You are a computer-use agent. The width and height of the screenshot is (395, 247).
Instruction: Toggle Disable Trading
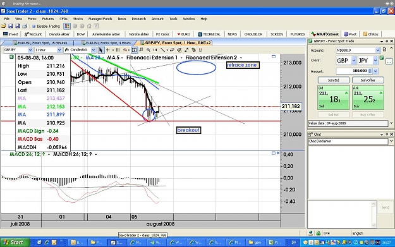pyautogui.click(x=46, y=26)
